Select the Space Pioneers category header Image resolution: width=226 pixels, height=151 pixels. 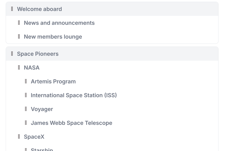38,54
